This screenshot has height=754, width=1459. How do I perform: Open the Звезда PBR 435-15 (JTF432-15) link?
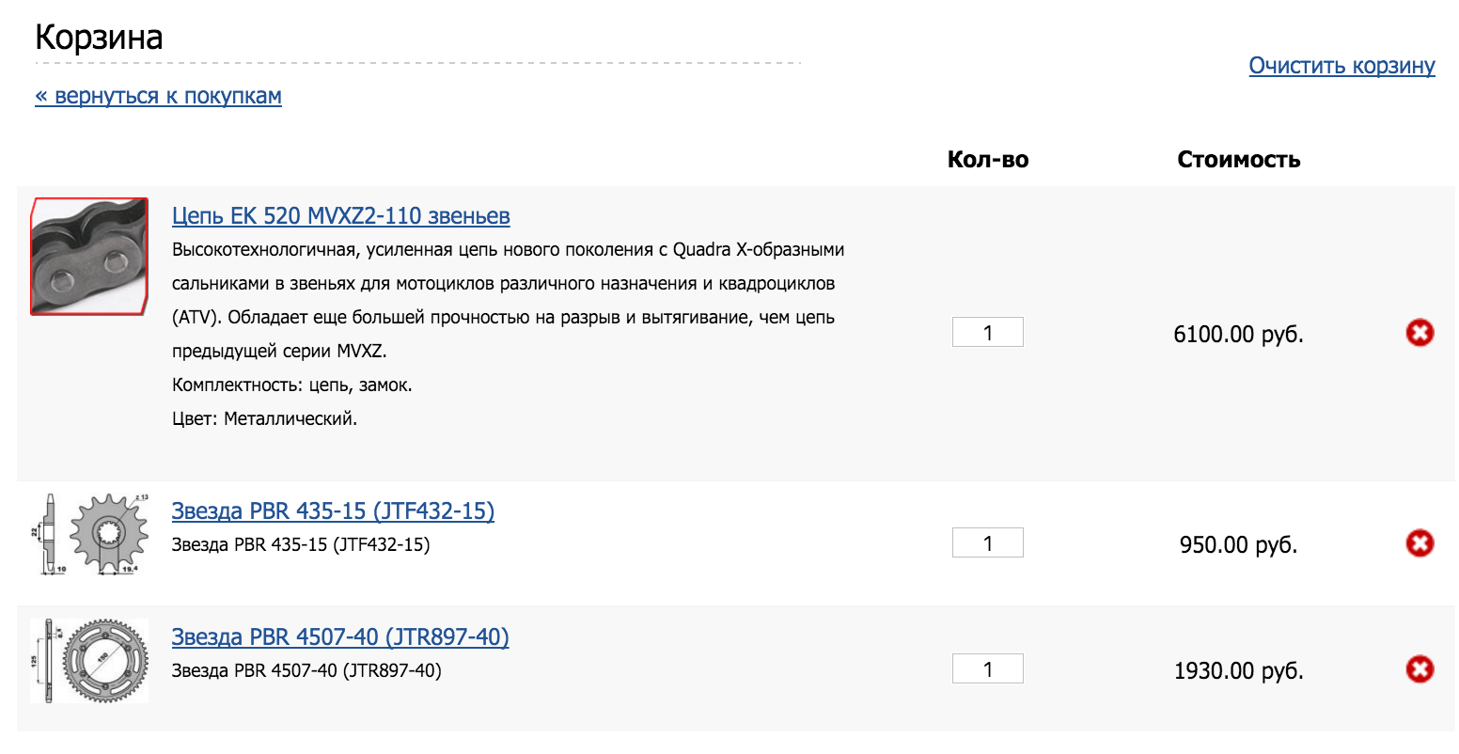tap(333, 511)
